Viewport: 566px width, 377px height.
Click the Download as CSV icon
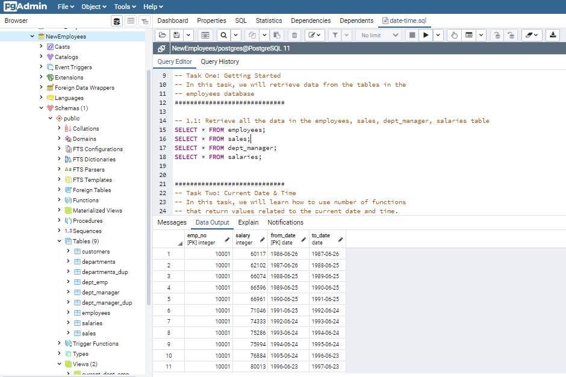click(x=553, y=36)
